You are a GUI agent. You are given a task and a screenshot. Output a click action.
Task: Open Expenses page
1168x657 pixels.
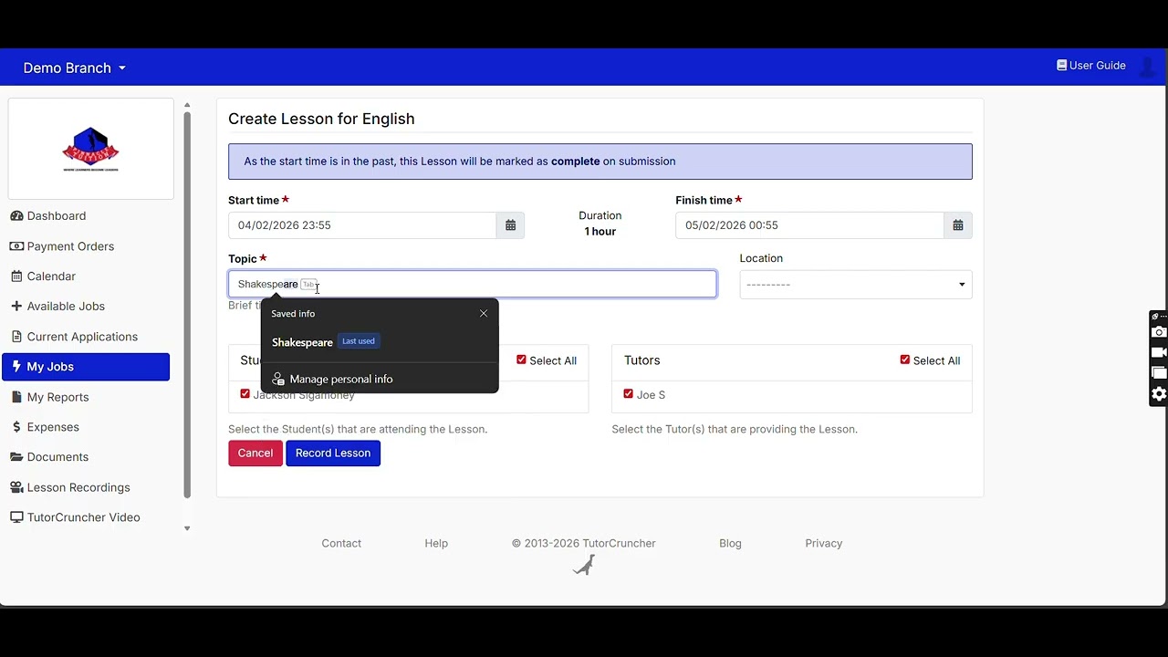[x=53, y=427]
